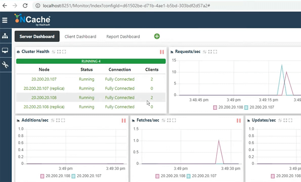Screen dimensions: 301x182
Task: Reload the page with the refresh button
Action: pos(25,6)
